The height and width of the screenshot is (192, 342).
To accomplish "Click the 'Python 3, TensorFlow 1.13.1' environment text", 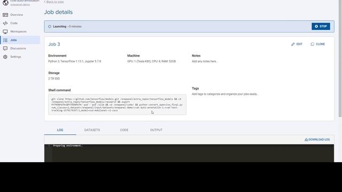I will pyautogui.click(x=75, y=61).
